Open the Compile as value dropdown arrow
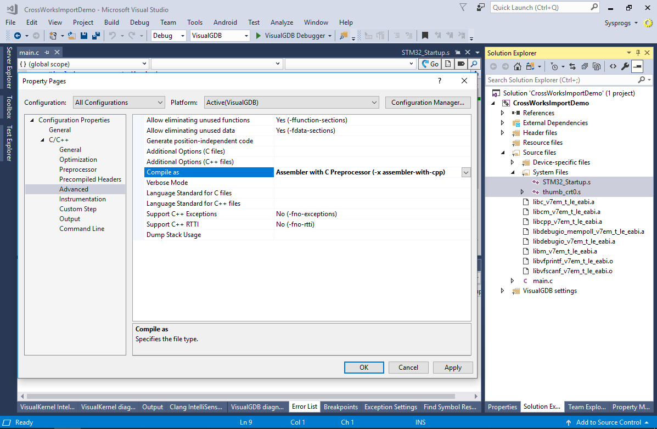 coord(466,172)
